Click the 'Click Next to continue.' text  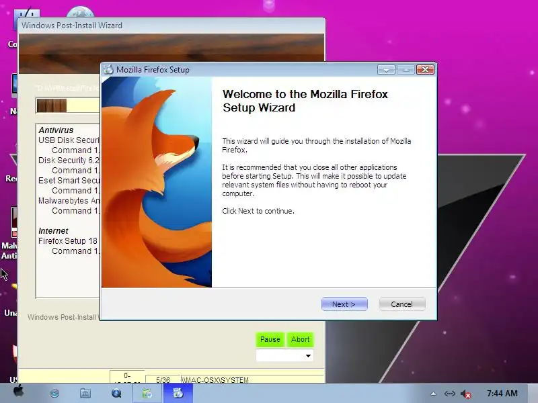tap(258, 211)
